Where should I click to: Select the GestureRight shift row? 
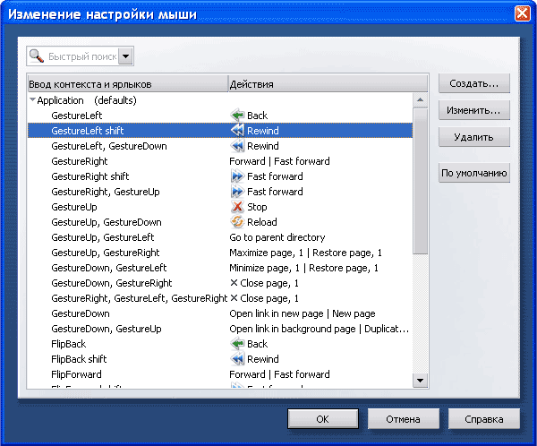coord(220,176)
